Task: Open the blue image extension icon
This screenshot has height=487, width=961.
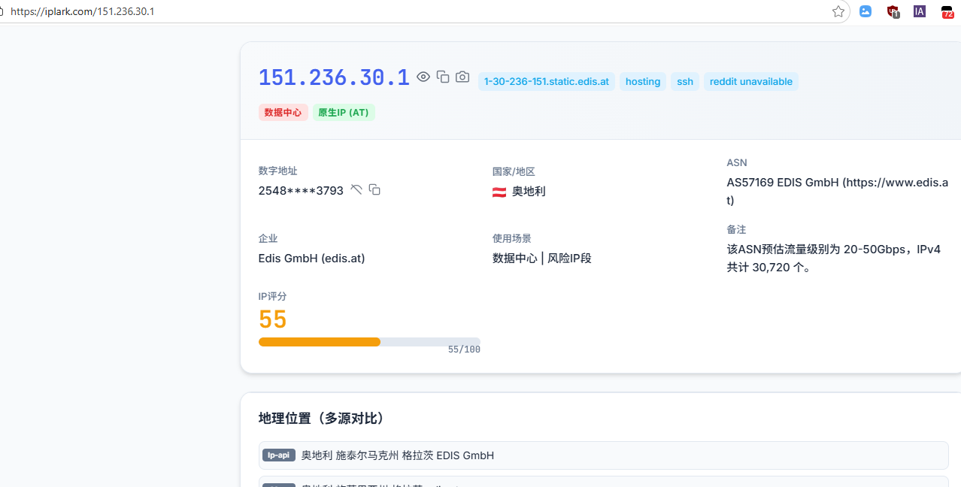Action: click(866, 11)
